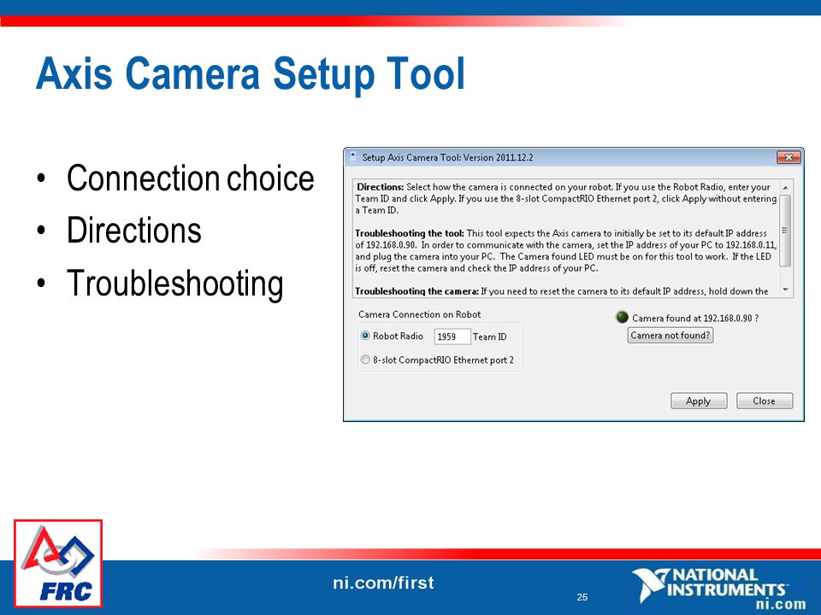821x615 pixels.
Task: Select 8-slot CompactRIO Ethernet port 2 option
Action: pyautogui.click(x=365, y=360)
